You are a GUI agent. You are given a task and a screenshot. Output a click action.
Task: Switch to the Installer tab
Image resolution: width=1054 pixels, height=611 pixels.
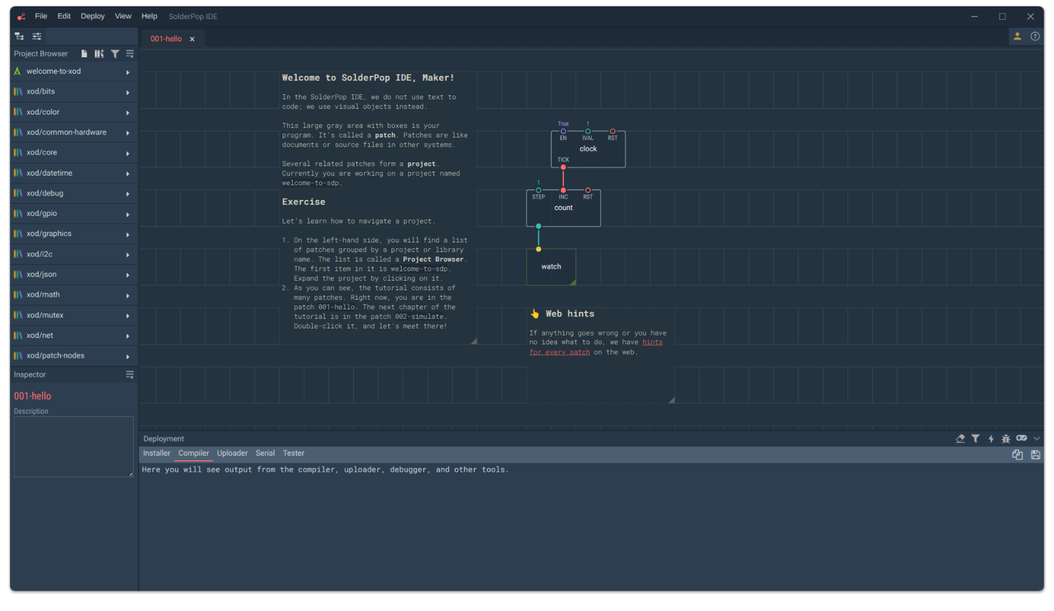157,453
